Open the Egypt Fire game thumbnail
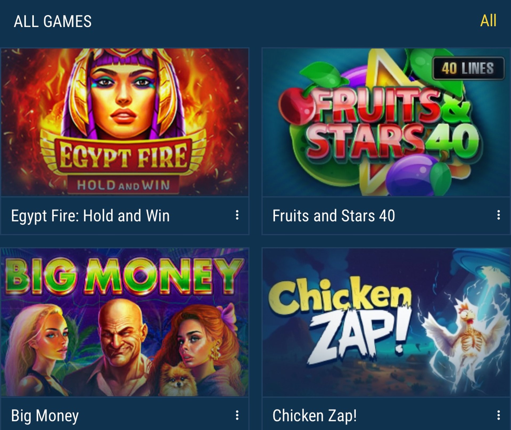 point(125,122)
